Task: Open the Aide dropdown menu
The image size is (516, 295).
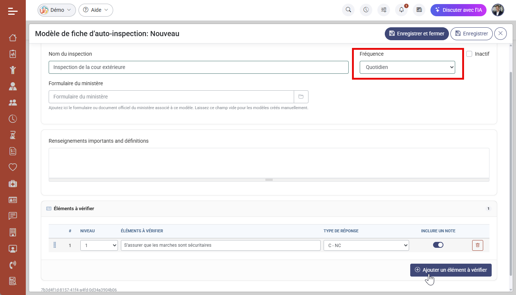Action: pyautogui.click(x=96, y=10)
